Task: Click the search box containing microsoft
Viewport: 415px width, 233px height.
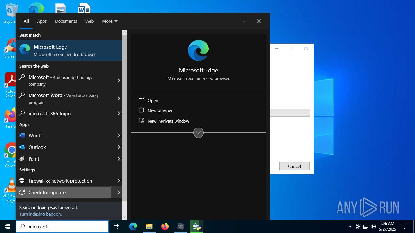Action: (x=62, y=227)
